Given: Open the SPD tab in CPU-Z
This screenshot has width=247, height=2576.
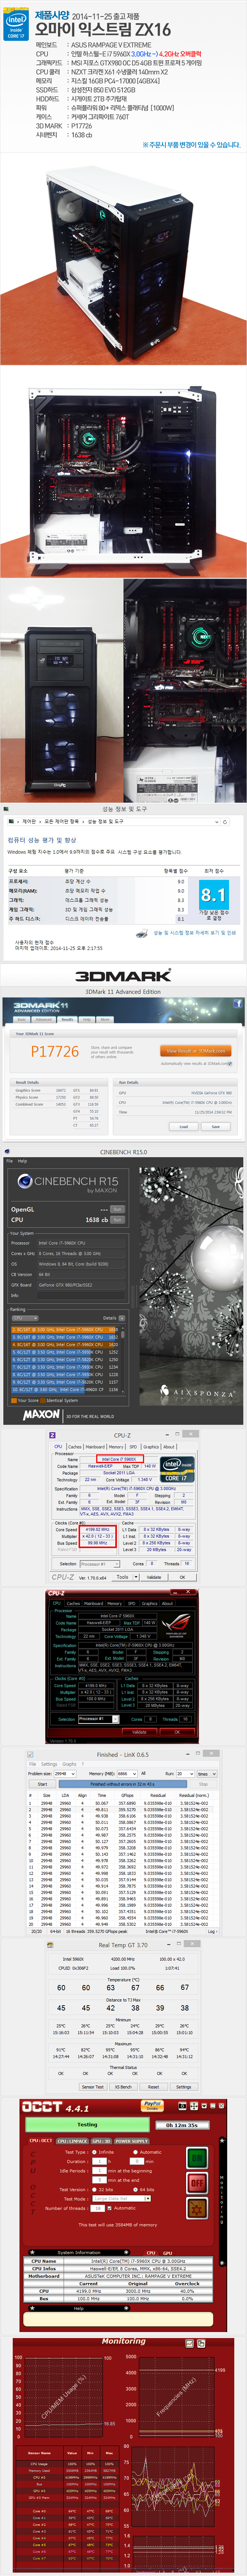Looking at the screenshot, I should pos(133,1446).
